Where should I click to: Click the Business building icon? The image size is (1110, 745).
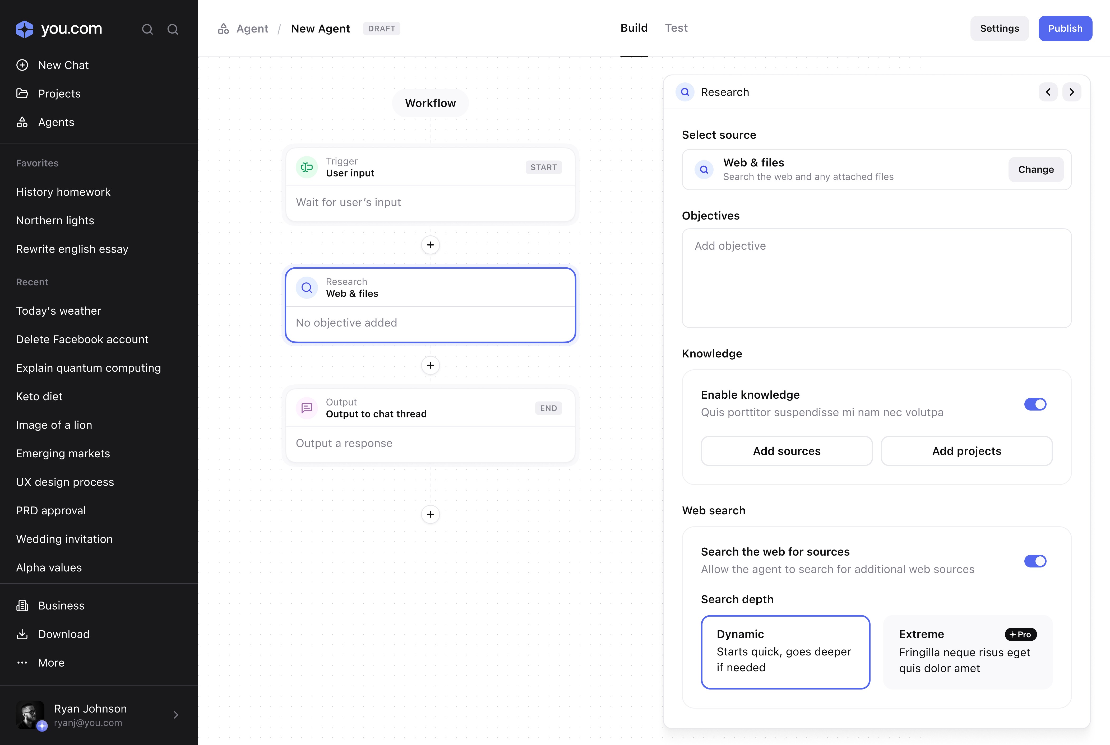pyautogui.click(x=22, y=606)
